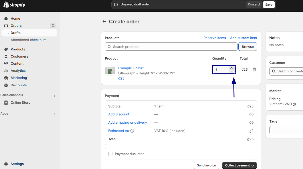Focus the Search products field
Image resolution: width=303 pixels, height=169 pixels.
coord(171,46)
